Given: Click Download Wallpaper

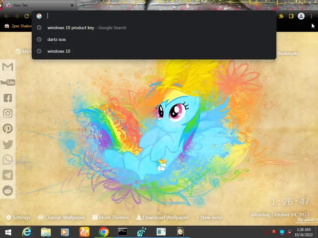Looking at the screenshot, I should 162,217.
